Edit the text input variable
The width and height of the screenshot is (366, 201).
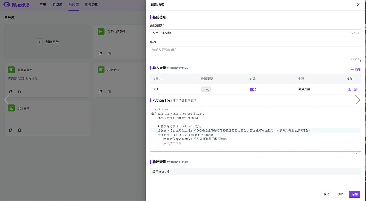coord(349,89)
